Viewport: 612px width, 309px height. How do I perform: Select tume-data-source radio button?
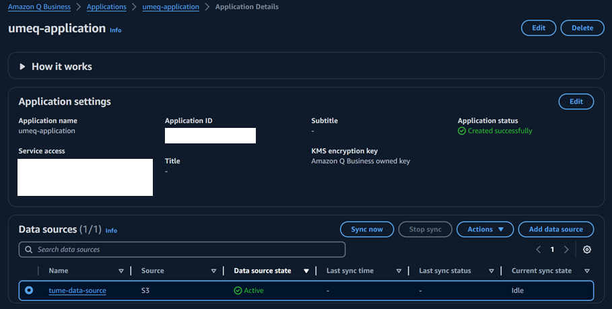coord(29,290)
